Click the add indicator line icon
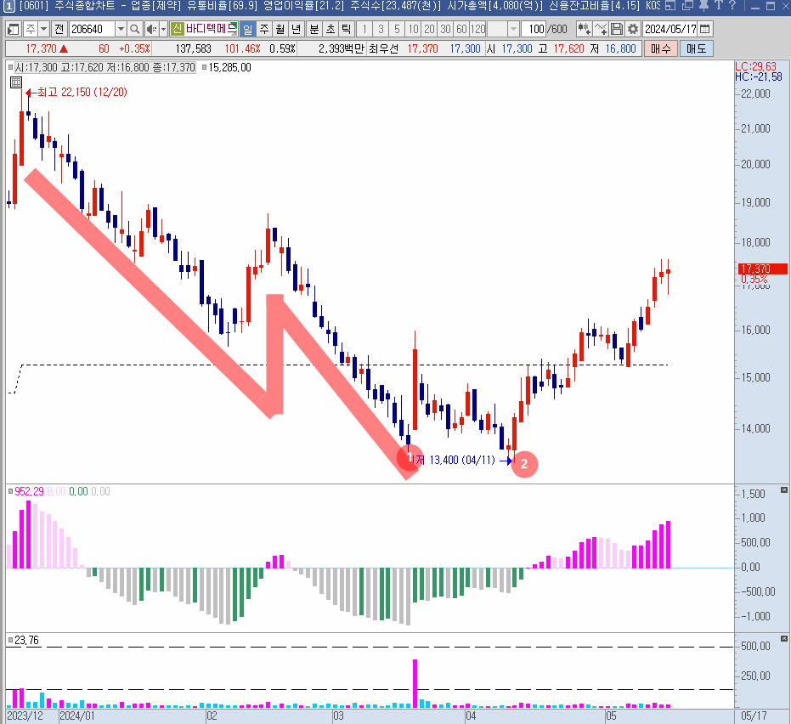Screen dimensions: 791x724 point(601,29)
